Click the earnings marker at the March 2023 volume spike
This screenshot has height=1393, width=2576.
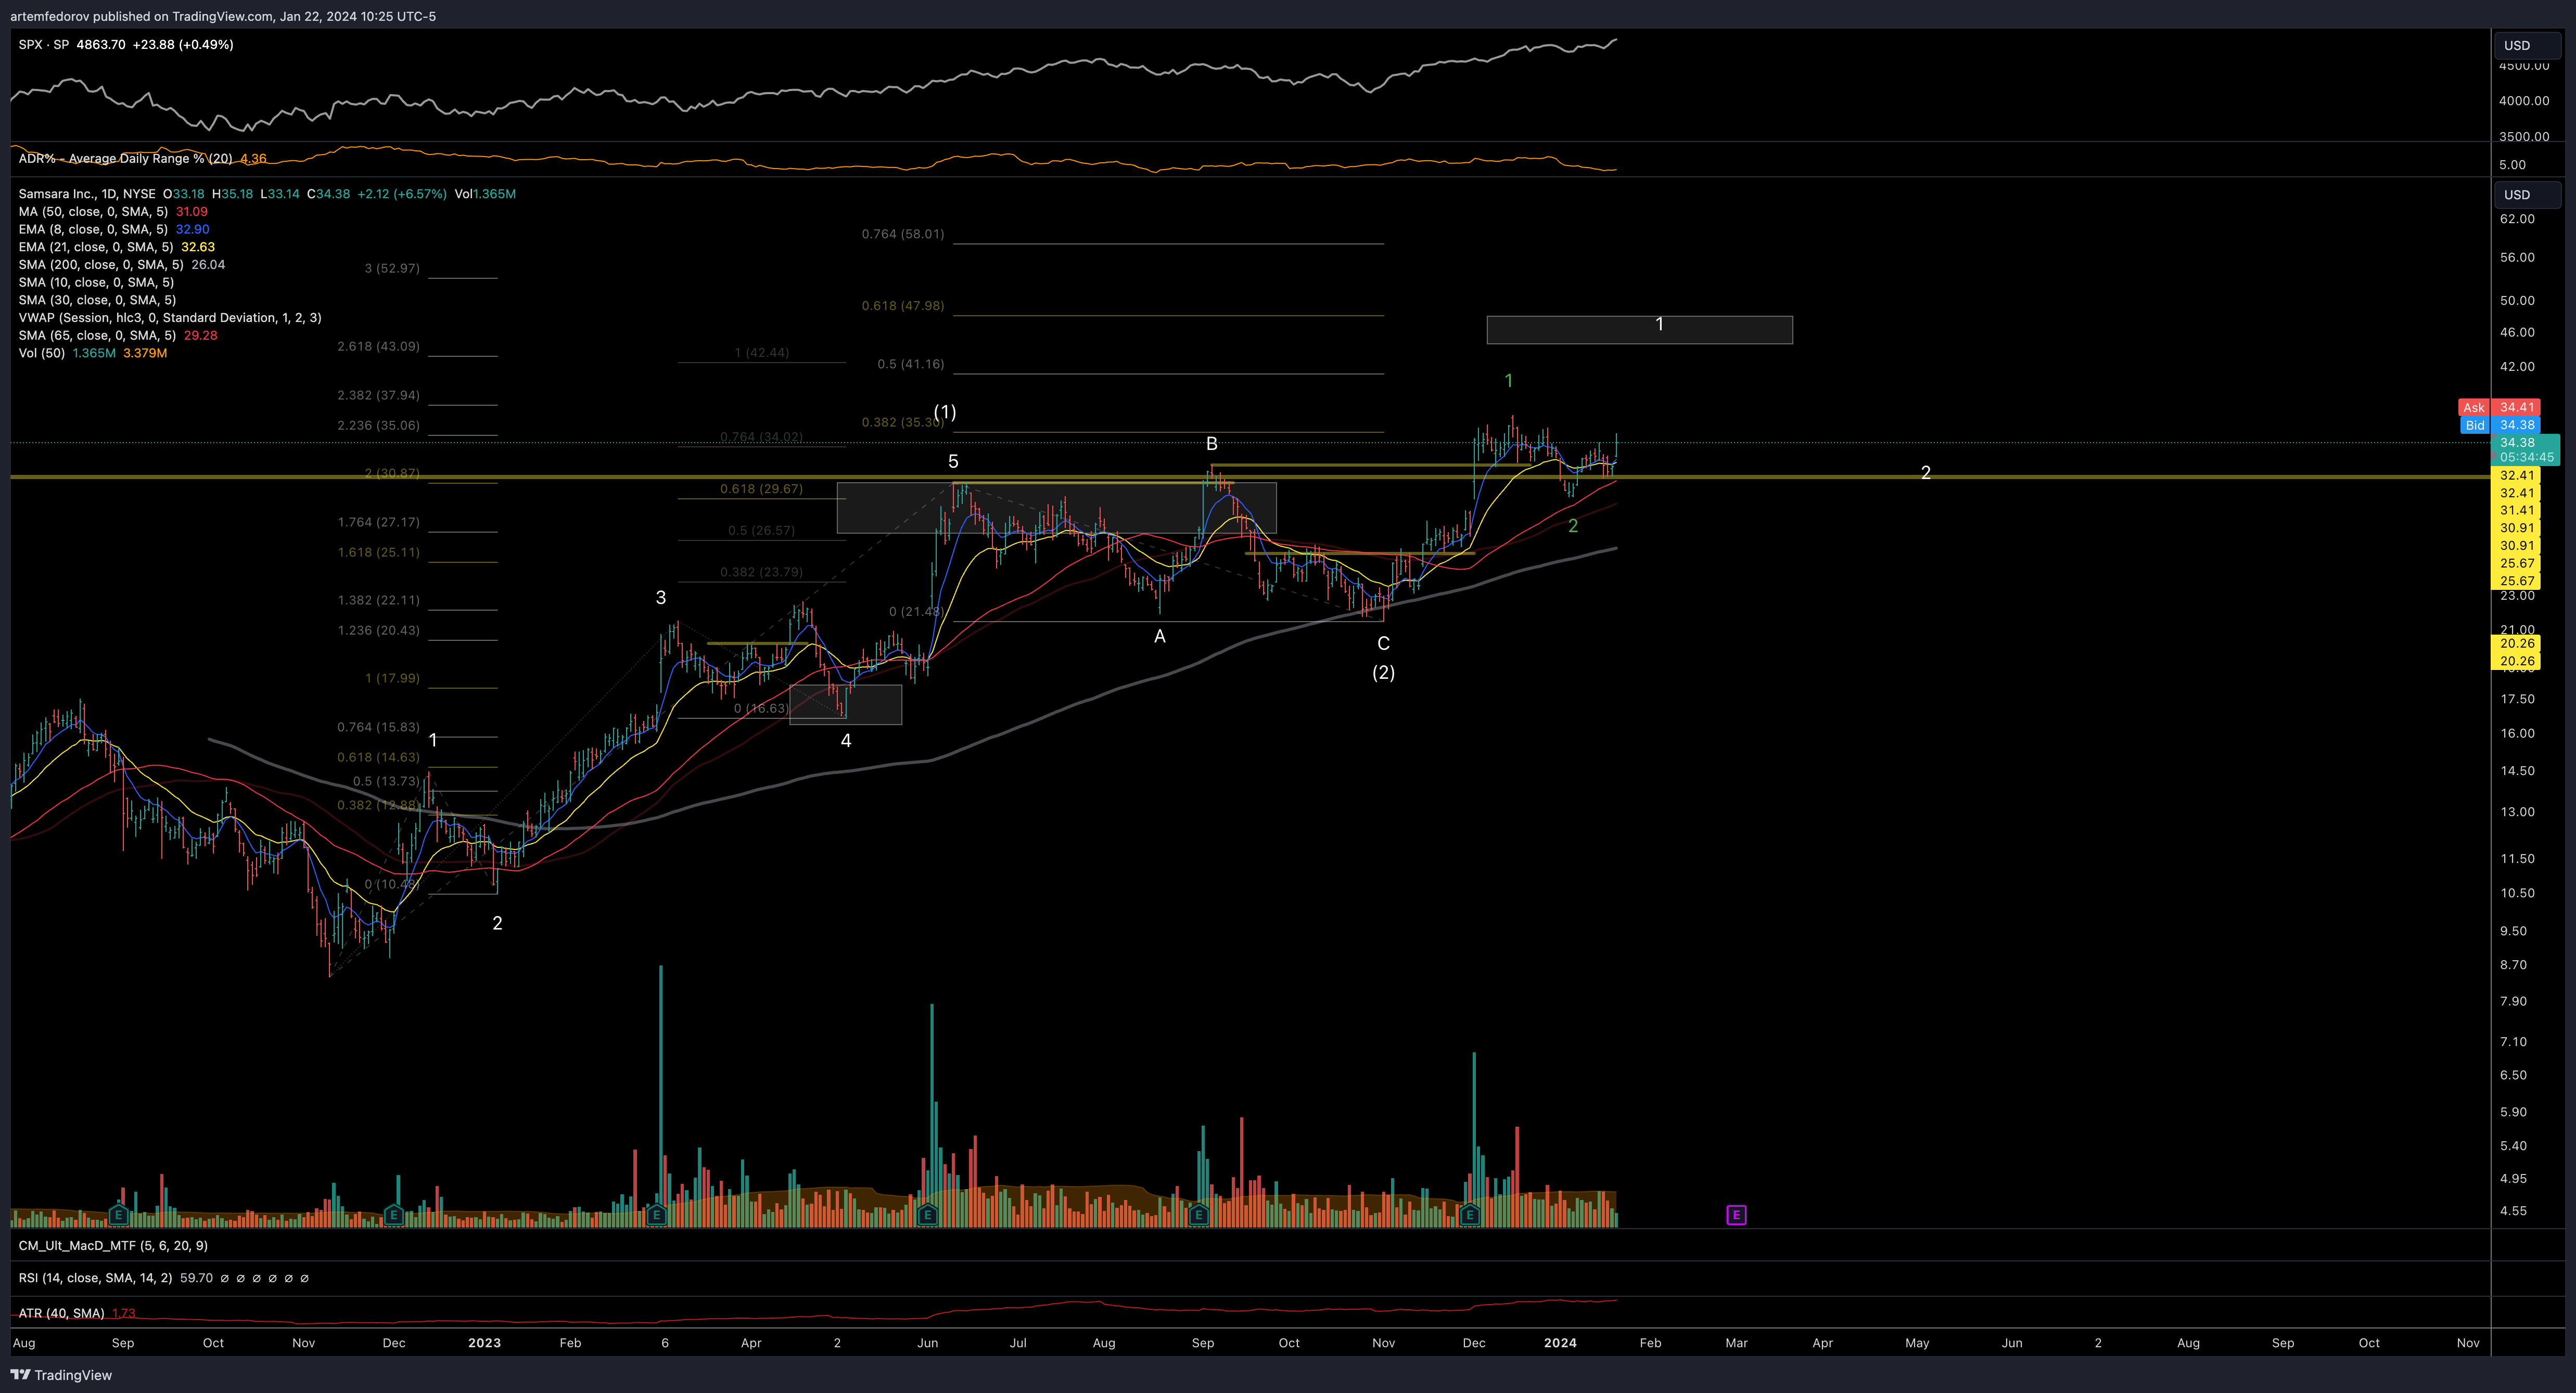point(657,1215)
